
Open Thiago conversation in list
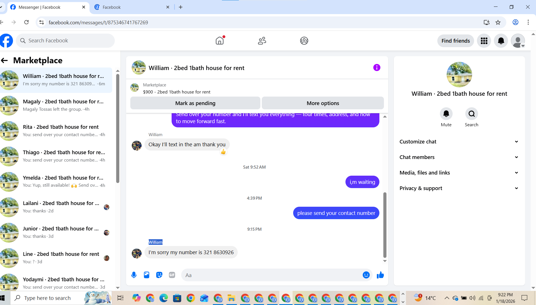(56, 156)
